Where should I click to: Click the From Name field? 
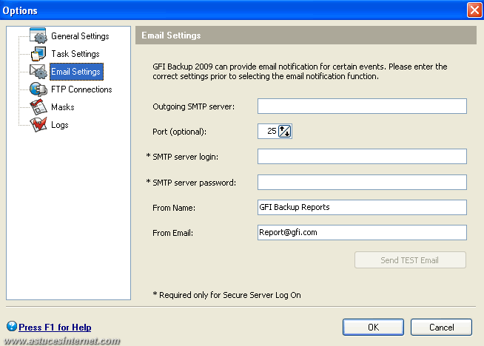pos(362,207)
